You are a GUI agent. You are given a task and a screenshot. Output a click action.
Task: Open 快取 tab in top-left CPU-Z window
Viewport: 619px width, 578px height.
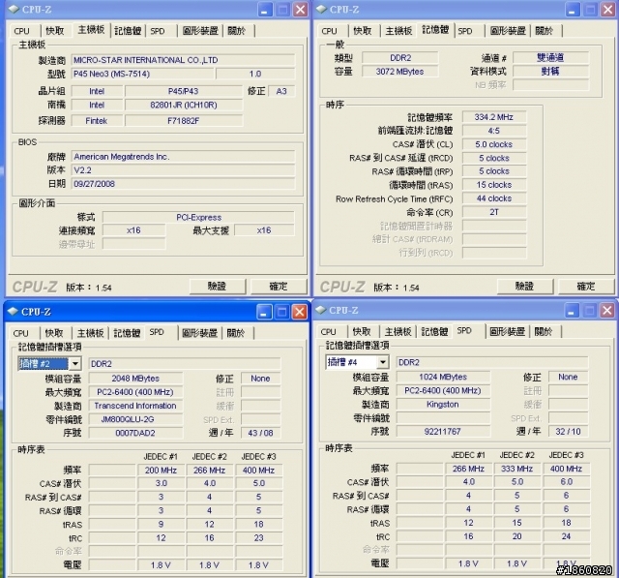(55, 31)
